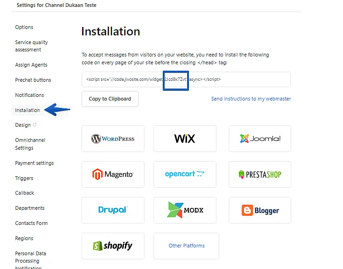Viewport: 343px width, 269px height.
Task: Go to the Options settings section
Action: point(24,27)
